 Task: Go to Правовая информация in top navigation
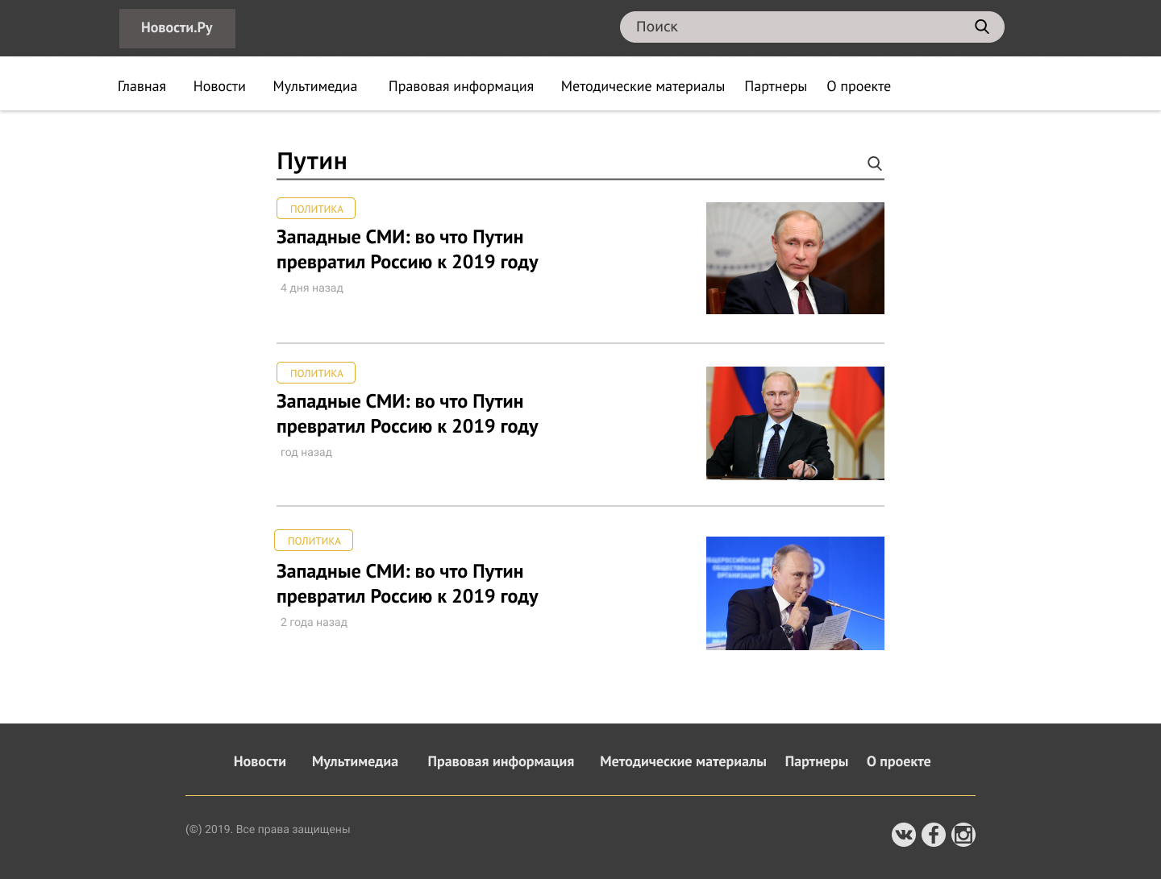[x=461, y=86]
